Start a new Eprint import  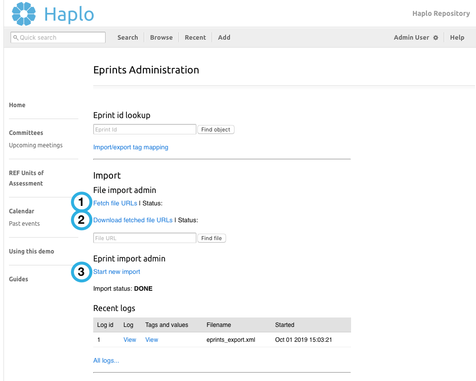point(117,271)
